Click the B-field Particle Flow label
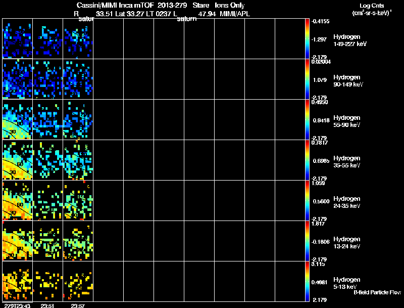Screen dimensions: 404x308 (x=377, y=292)
